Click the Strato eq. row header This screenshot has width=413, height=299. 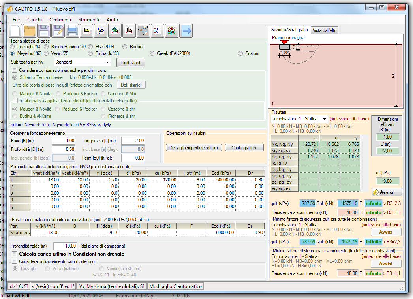pyautogui.click(x=20, y=233)
